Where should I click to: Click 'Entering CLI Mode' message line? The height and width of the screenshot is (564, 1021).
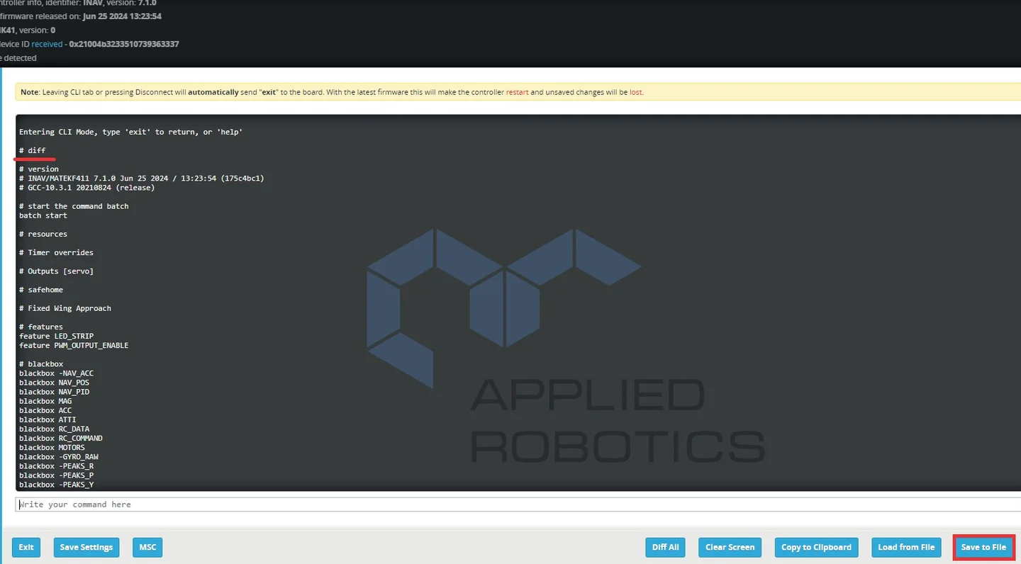coord(131,132)
